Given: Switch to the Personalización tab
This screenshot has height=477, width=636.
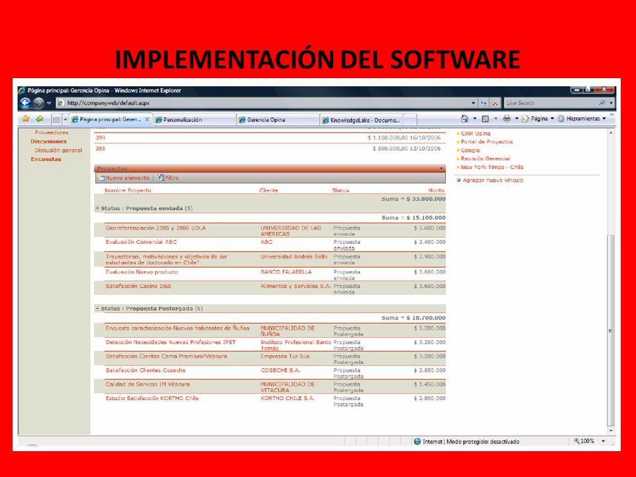Looking at the screenshot, I should [x=194, y=120].
